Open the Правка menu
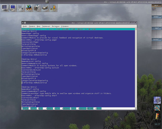Viewport: 162px width, 129px height. (x=32, y=26)
